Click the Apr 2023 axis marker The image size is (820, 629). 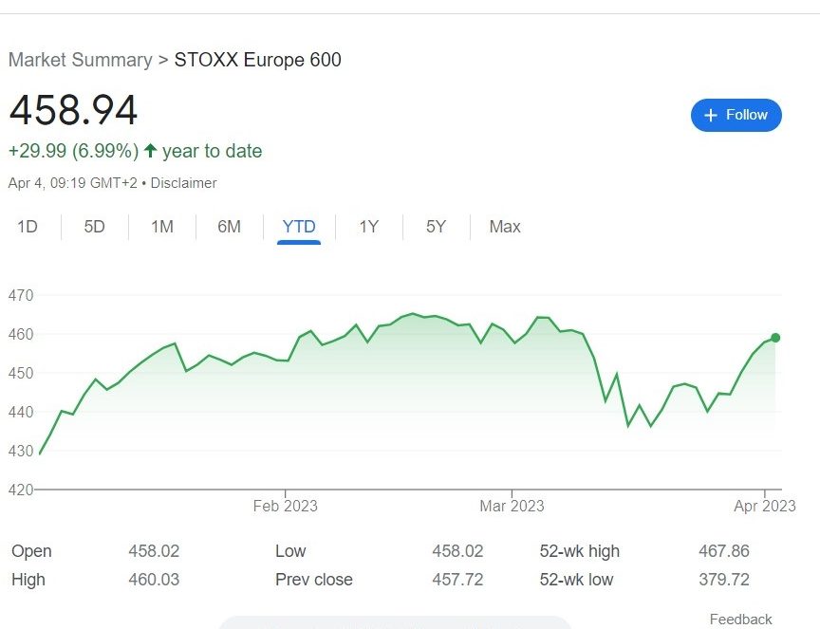(765, 506)
